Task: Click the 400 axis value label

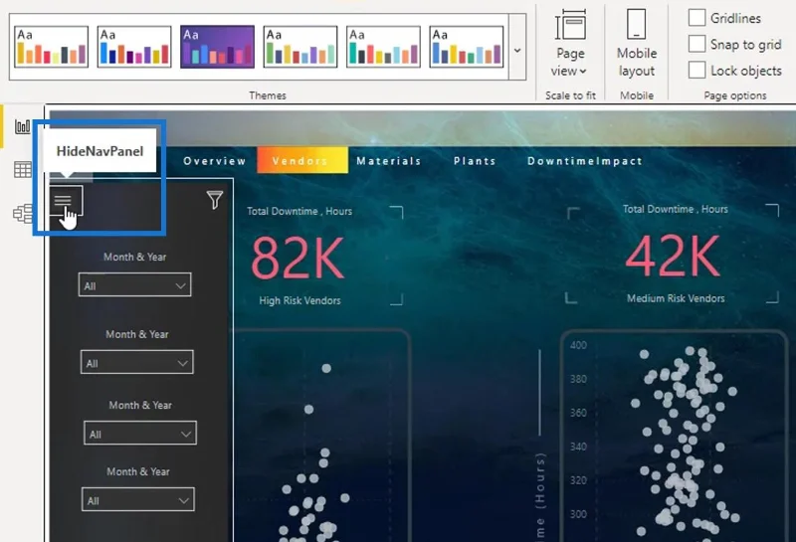Action: [578, 345]
